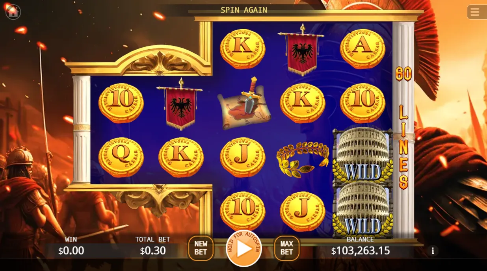Click the WIN amount display
The height and width of the screenshot is (271, 487).
pyautogui.click(x=71, y=251)
